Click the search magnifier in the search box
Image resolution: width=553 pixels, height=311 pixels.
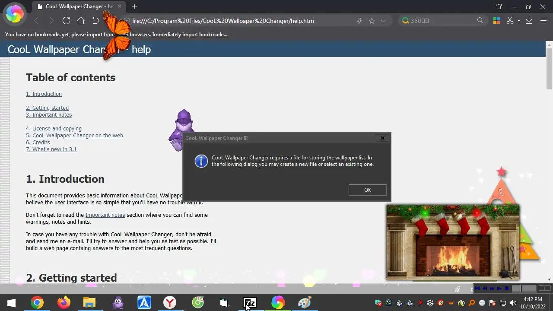[x=480, y=21]
